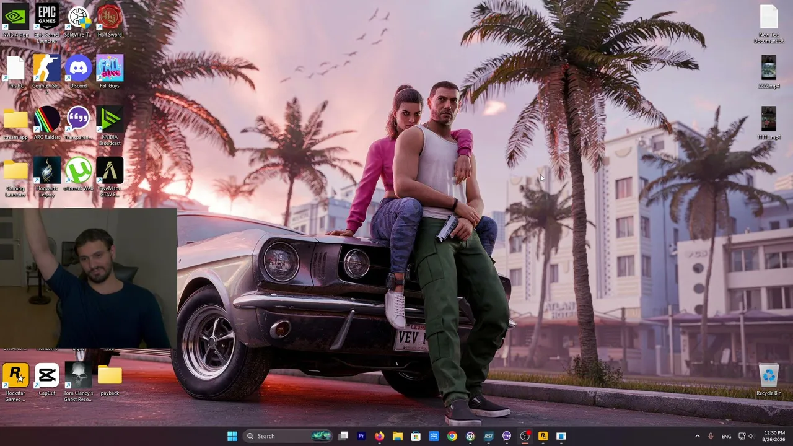793x446 pixels.
Task: Select the 2222.mp4 video file
Action: click(x=769, y=72)
